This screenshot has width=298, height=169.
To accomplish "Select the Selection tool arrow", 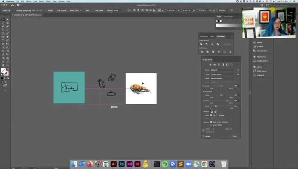I will (3, 19).
